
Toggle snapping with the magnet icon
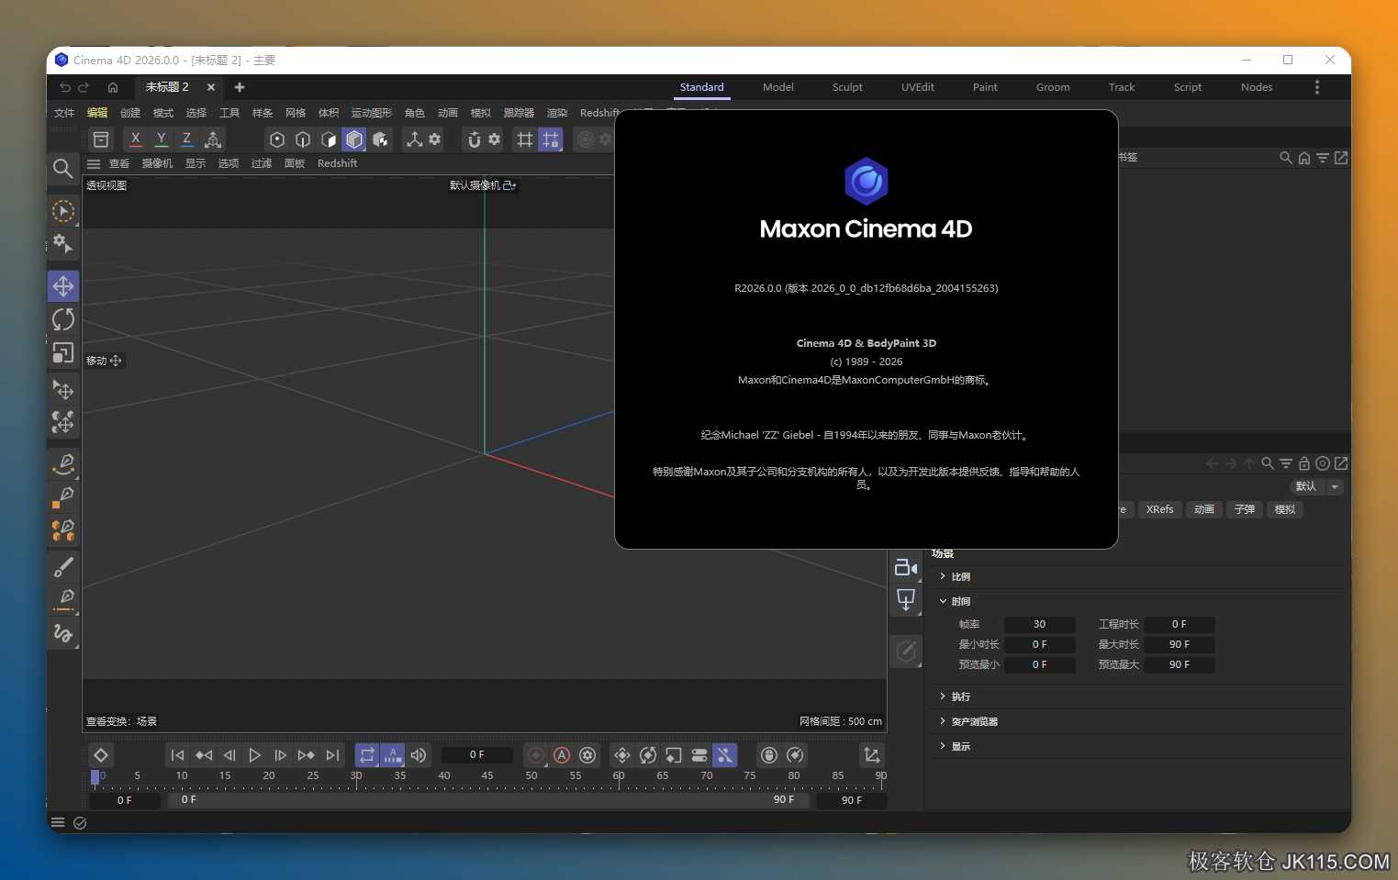[x=474, y=139]
